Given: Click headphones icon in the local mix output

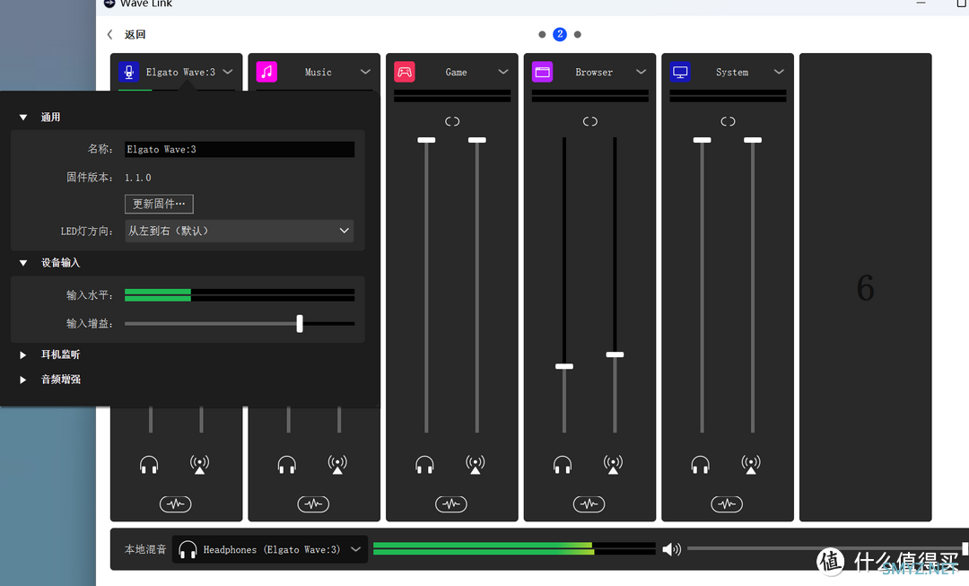Looking at the screenshot, I should pyautogui.click(x=188, y=549).
